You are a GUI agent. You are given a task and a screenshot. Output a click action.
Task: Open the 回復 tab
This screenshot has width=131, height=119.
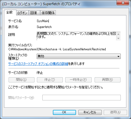[x=34, y=13]
